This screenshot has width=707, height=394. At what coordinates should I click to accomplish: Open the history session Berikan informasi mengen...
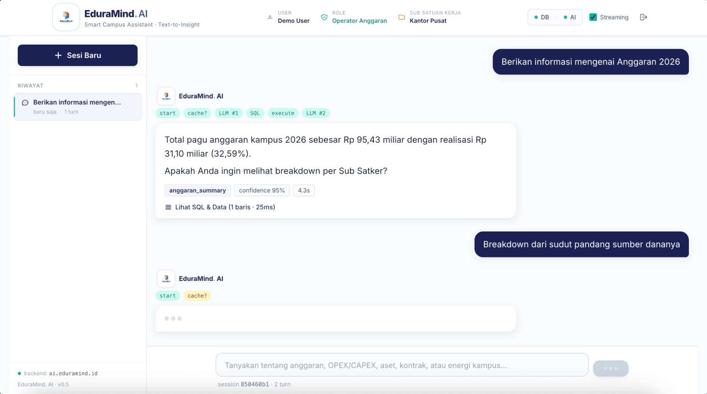(x=78, y=107)
